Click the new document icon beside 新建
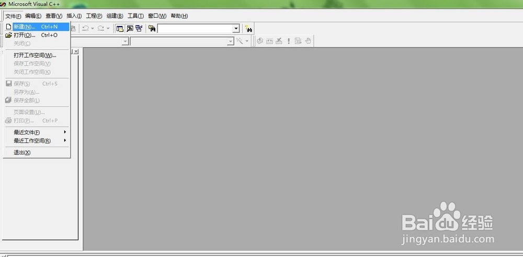This screenshot has height=257, width=523. [9, 26]
